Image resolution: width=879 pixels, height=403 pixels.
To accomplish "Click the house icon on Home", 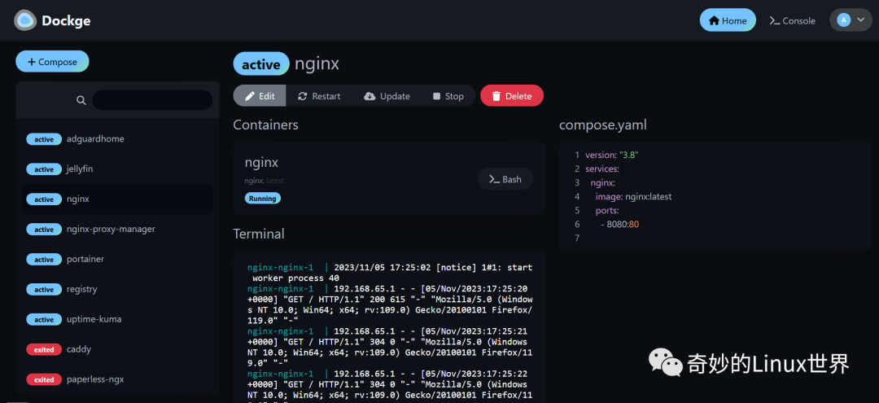I will tap(715, 20).
